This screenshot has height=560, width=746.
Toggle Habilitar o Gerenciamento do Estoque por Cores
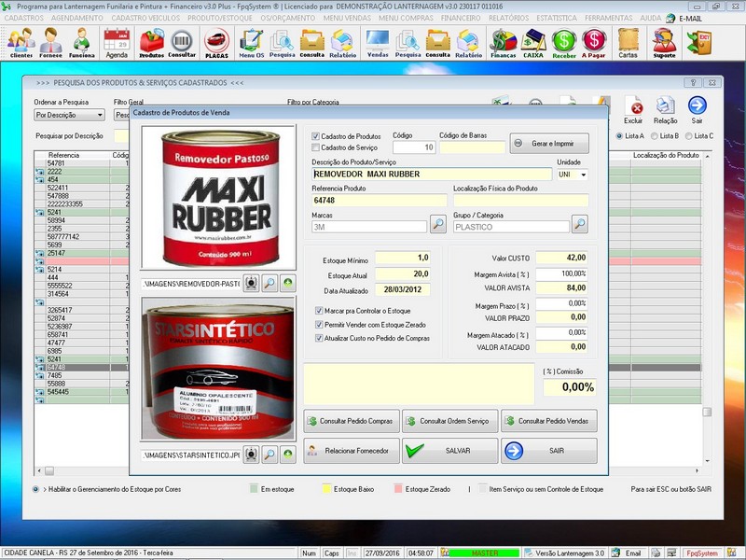coord(35,489)
